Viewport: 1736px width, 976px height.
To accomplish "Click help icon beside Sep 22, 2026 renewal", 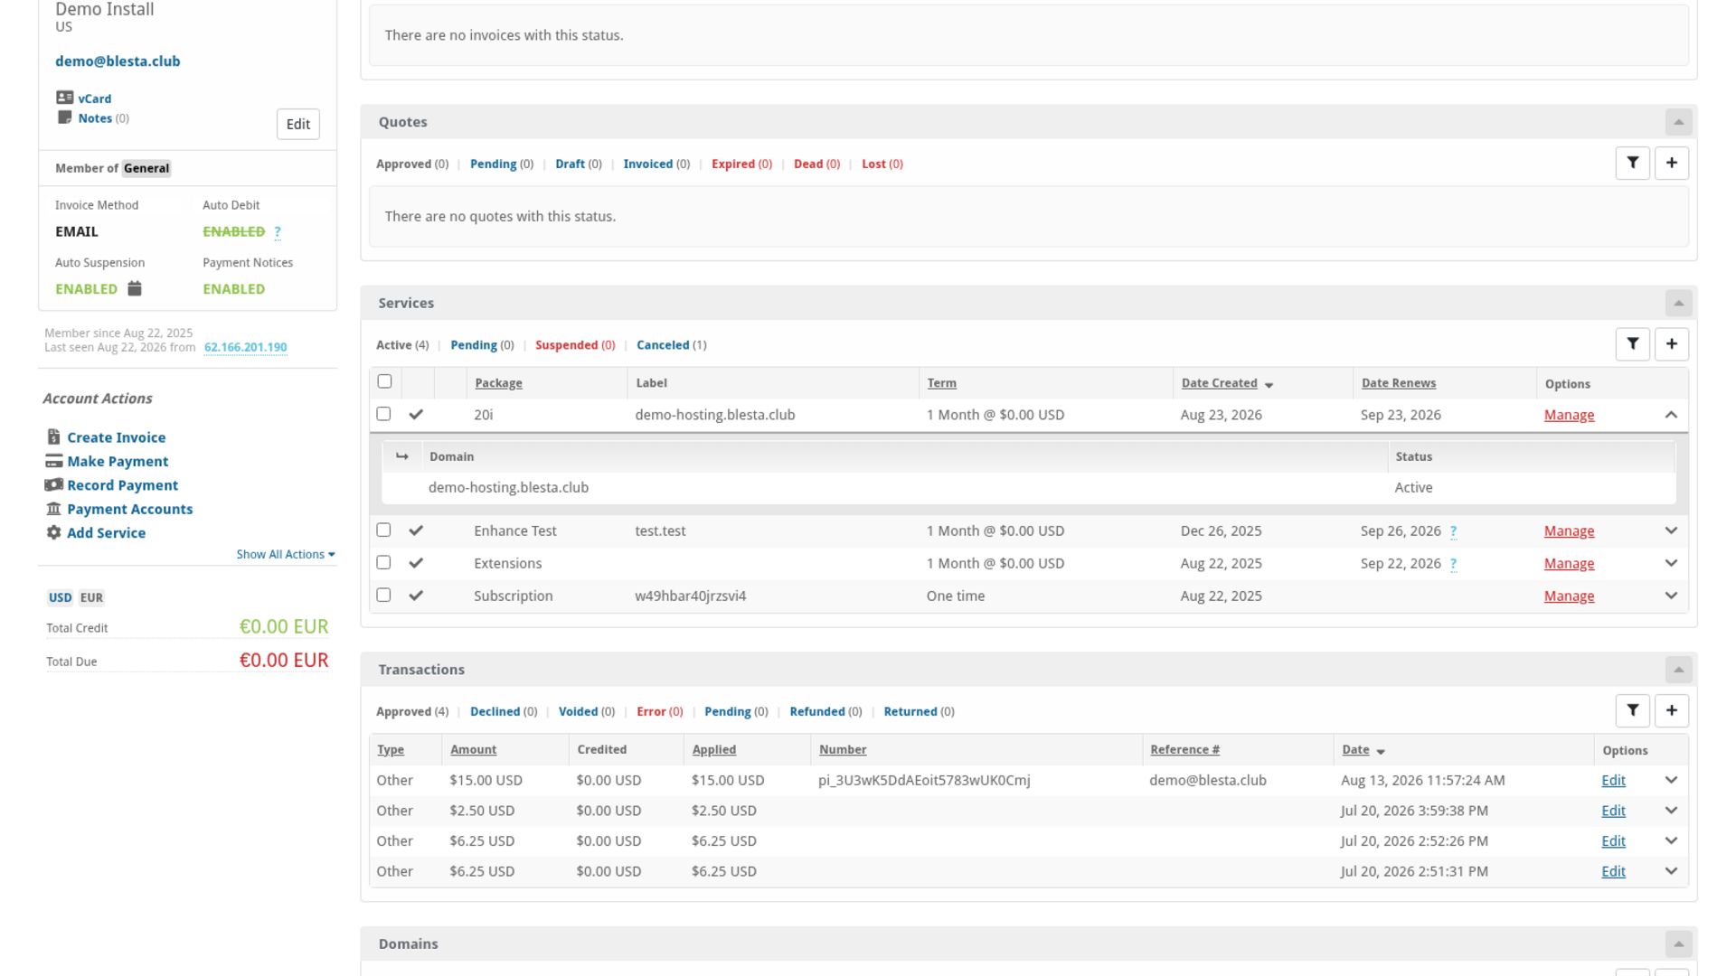I will 1453,564.
